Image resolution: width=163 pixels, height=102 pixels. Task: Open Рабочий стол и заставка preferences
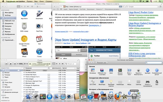(x=102, y=70)
